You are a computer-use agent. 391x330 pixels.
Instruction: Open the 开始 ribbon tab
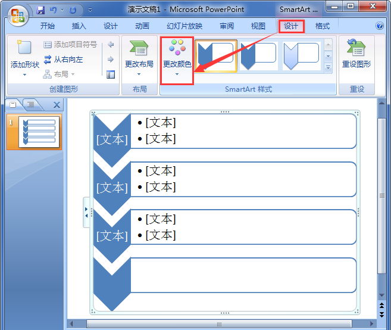(48, 26)
